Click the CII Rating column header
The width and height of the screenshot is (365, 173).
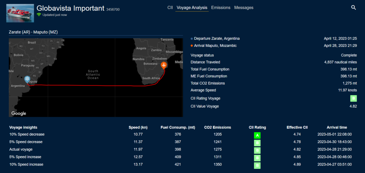pyautogui.click(x=257, y=127)
